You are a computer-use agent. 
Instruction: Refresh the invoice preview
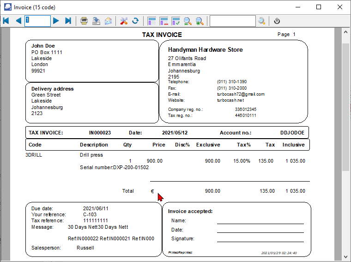tap(135, 21)
